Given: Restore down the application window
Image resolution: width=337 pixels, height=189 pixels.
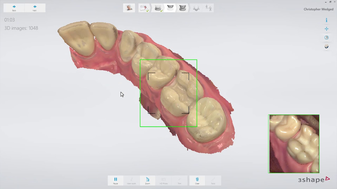Looking at the screenshot, I should 330,2.
